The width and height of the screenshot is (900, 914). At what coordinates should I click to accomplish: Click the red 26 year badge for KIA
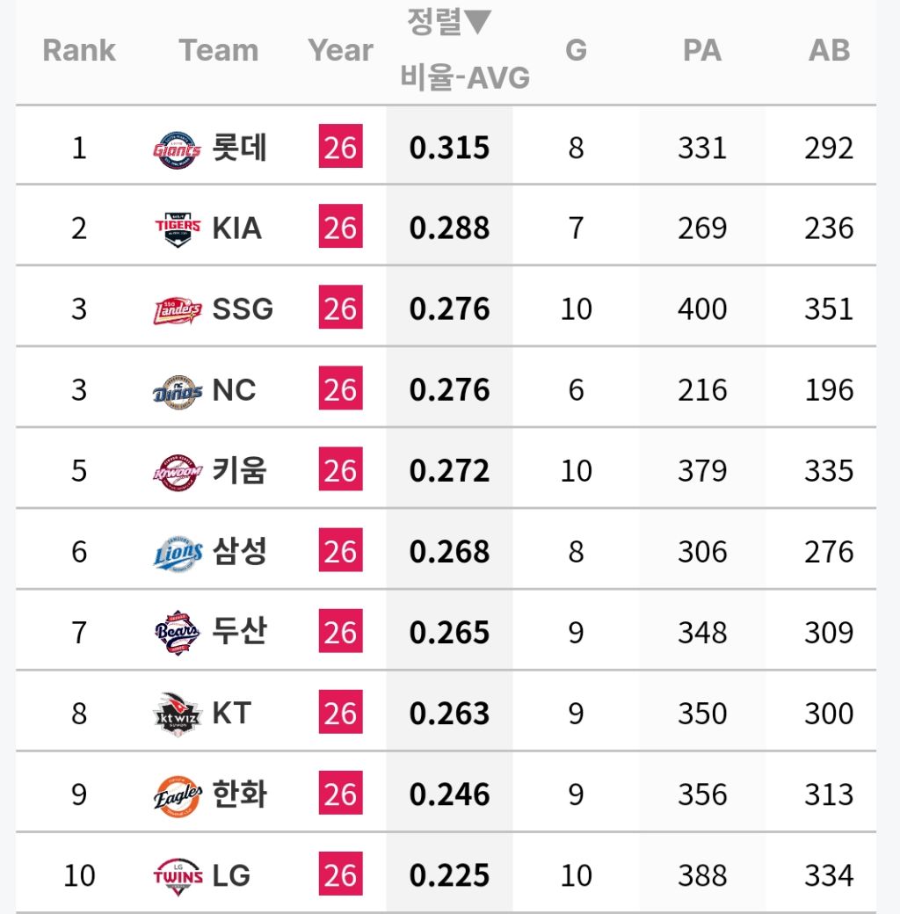(x=340, y=226)
